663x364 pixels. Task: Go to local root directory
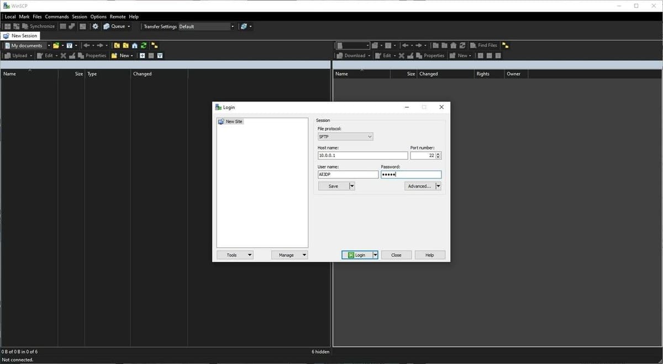tap(125, 45)
